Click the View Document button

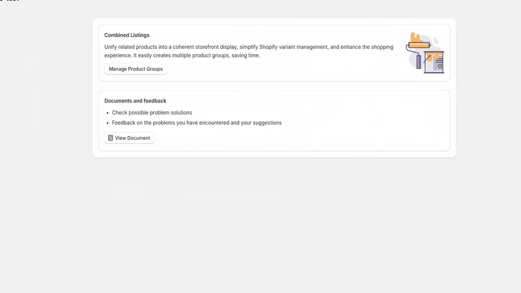[x=129, y=138]
